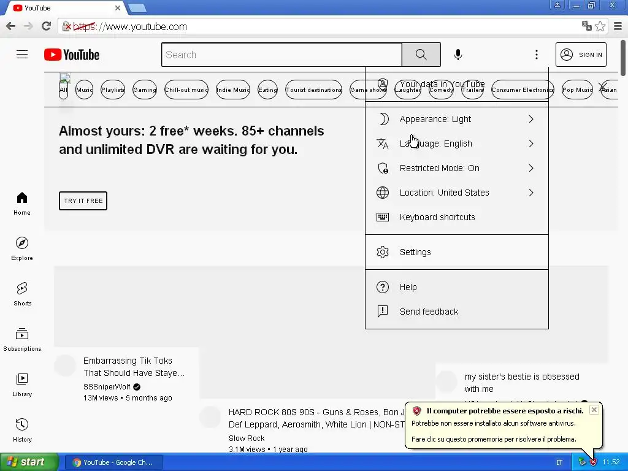Close the YouTube tab
The width and height of the screenshot is (628, 471).
click(118, 7)
